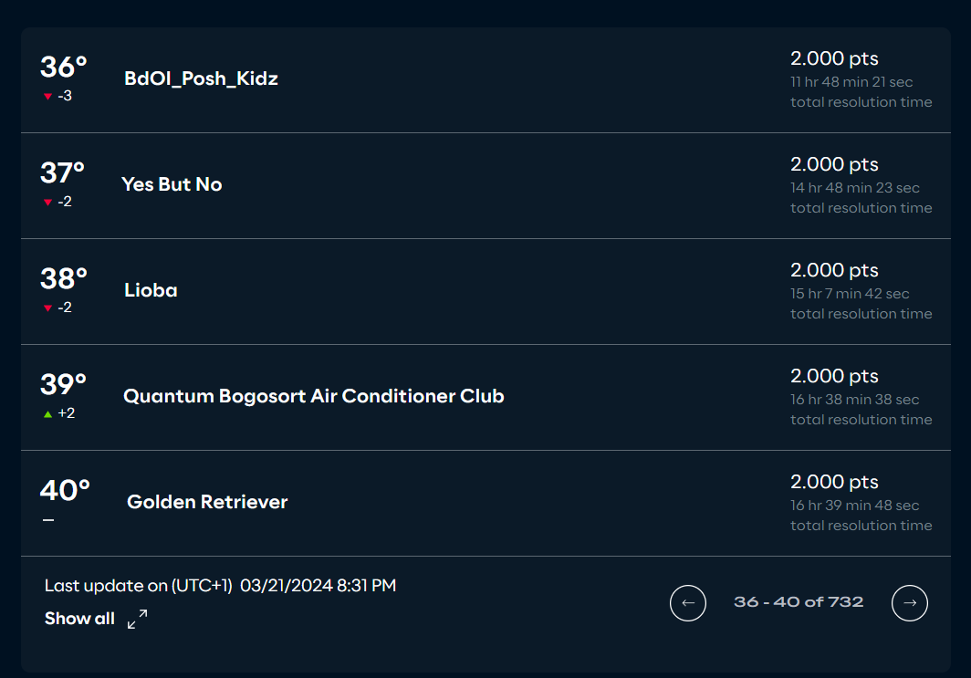Image resolution: width=971 pixels, height=678 pixels.
Task: Select the Lioba team name
Action: click(151, 290)
